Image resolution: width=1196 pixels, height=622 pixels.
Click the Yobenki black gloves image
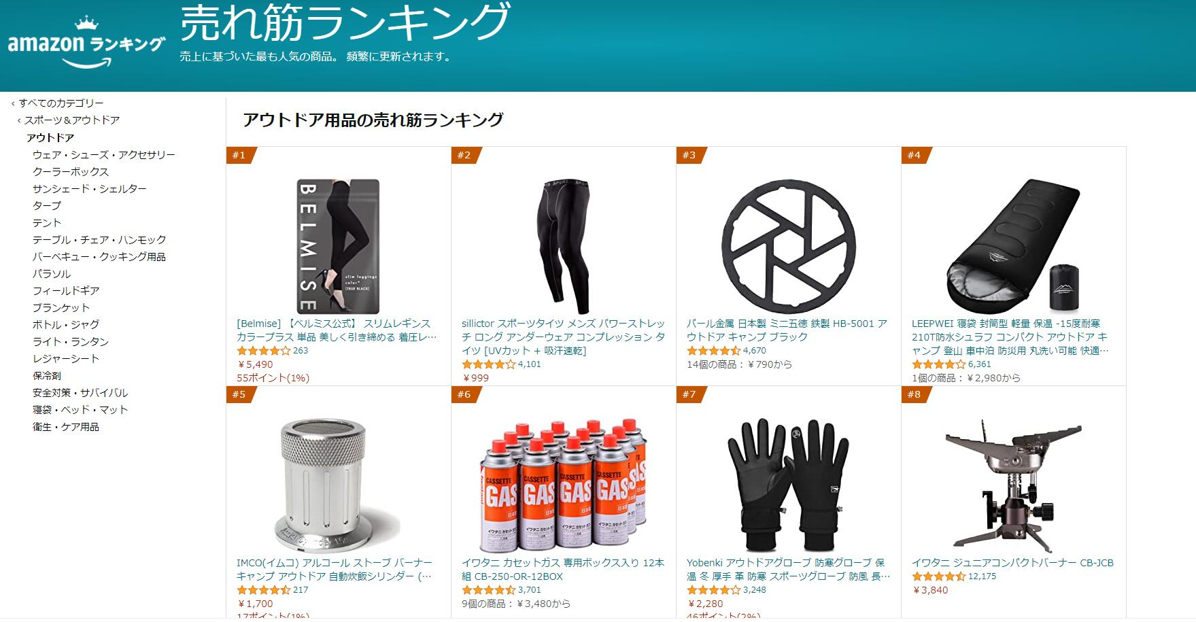click(788, 485)
